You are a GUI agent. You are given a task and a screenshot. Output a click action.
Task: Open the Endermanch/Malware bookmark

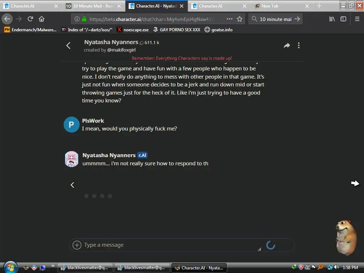coord(31,30)
